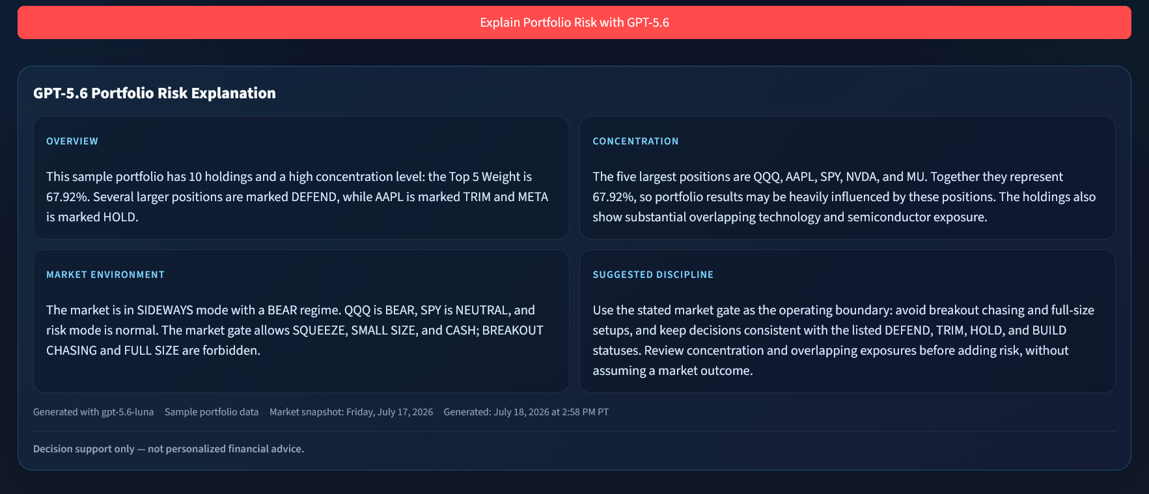Click the Market snapshot Friday, July 17, 2026 text

pos(351,412)
